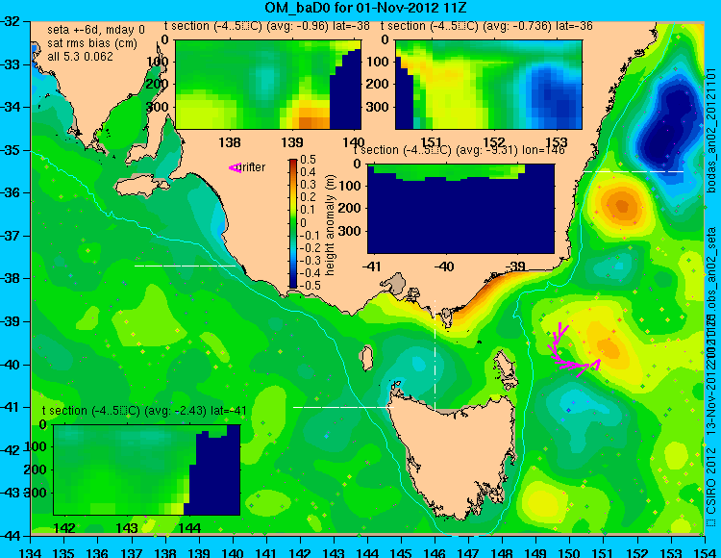Click the "seta +-6d, mday 0" text

point(96,30)
